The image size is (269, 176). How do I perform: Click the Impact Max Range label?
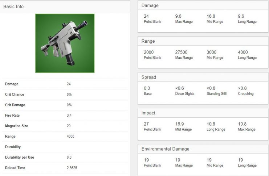[x=246, y=129]
